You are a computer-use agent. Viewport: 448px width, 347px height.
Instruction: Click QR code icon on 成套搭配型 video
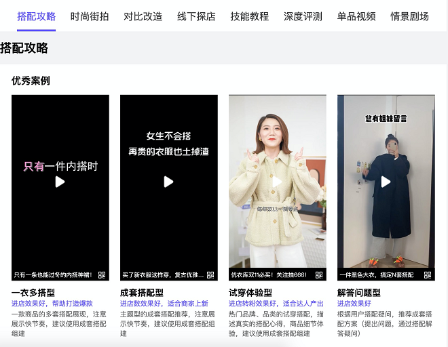coord(211,275)
